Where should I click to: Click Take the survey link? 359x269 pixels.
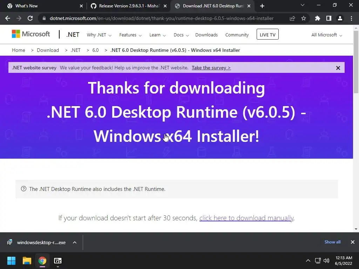coord(211,68)
